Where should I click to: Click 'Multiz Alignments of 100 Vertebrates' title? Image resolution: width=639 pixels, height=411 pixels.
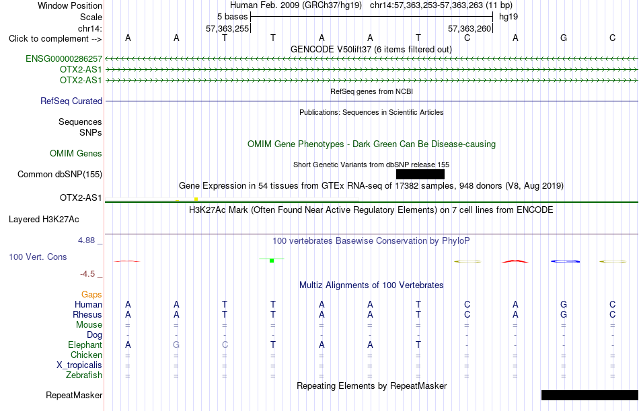[371, 285]
